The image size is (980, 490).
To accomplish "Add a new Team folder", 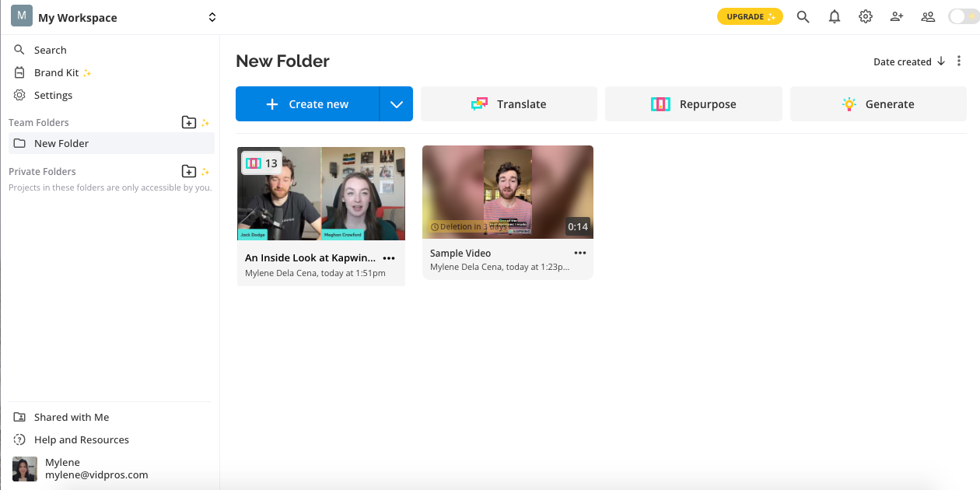I will point(189,122).
